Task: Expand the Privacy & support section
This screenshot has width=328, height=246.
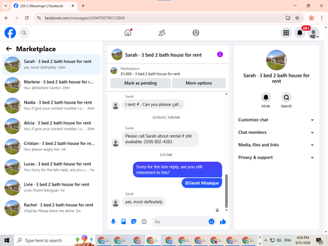Action: pos(276,157)
